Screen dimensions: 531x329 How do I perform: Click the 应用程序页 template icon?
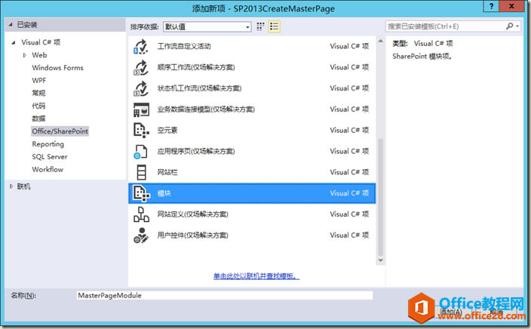coord(140,152)
